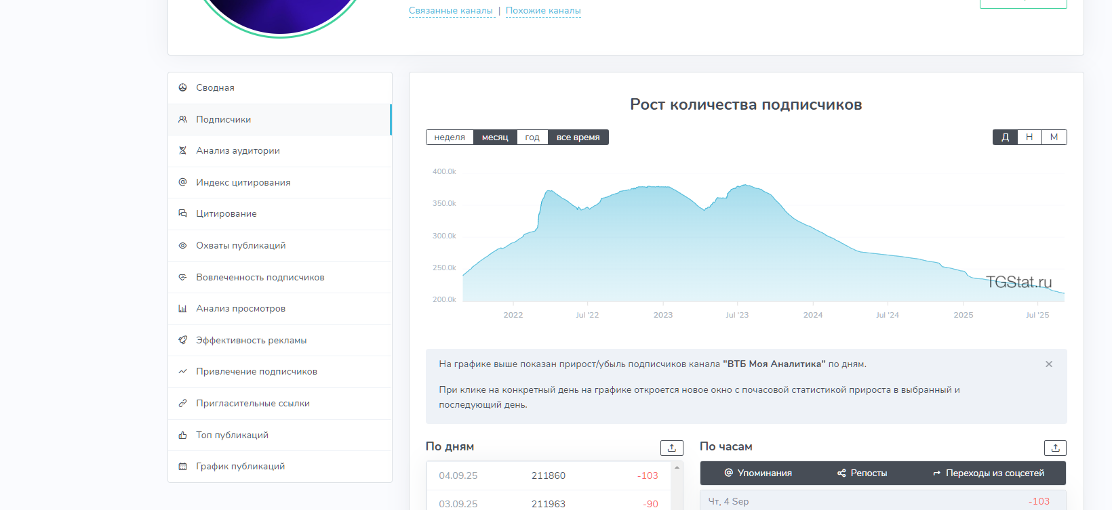
Task: Switch chart period to неделя
Action: point(450,137)
